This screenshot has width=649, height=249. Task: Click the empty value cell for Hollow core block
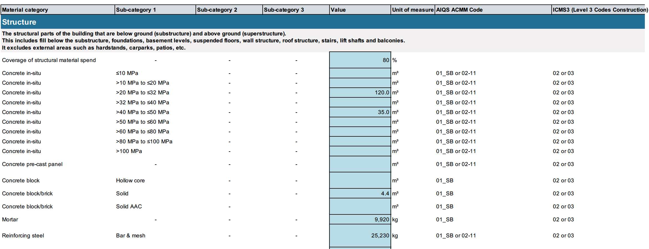(x=360, y=180)
